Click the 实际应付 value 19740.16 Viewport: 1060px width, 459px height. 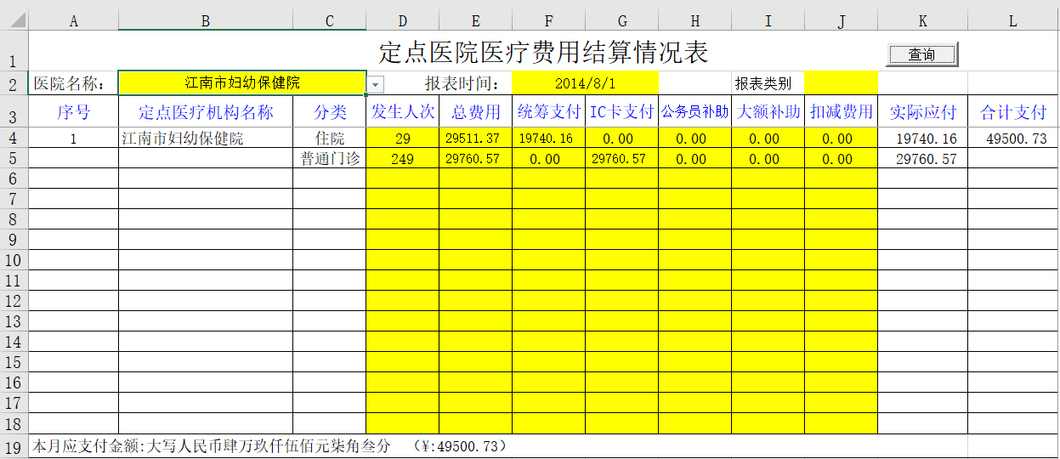(922, 139)
